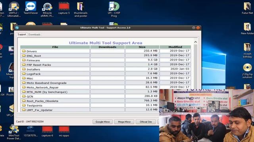The image size is (254, 142).
Task: Open the Firmware folder
Action: (33, 60)
